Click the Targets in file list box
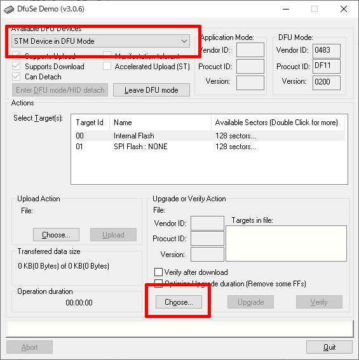 coord(286,243)
